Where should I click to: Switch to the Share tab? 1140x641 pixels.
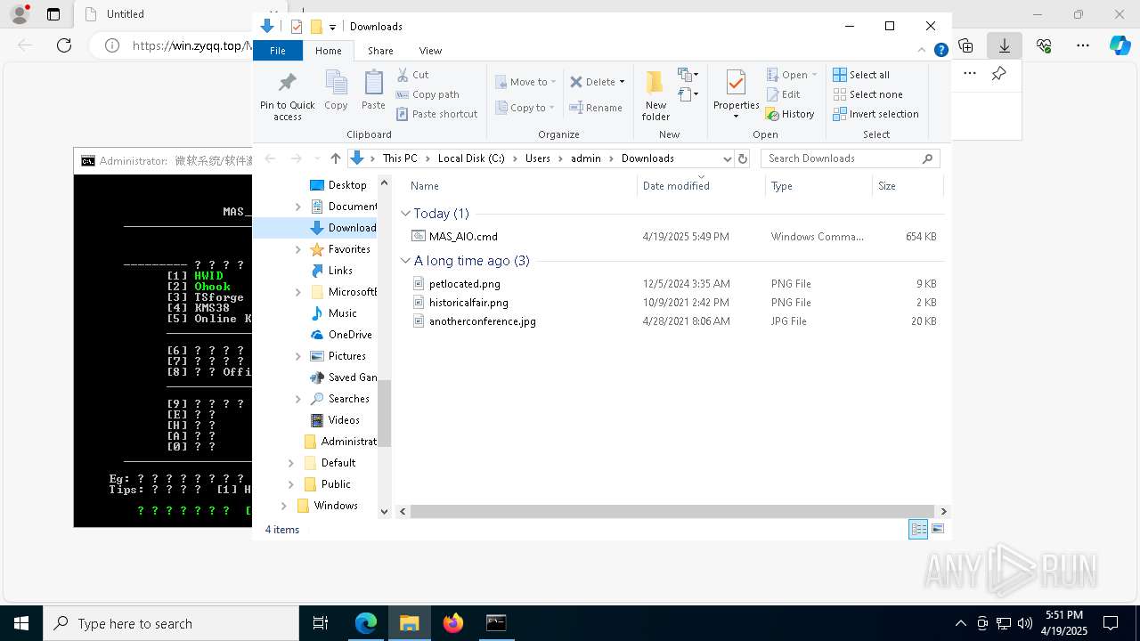click(380, 51)
